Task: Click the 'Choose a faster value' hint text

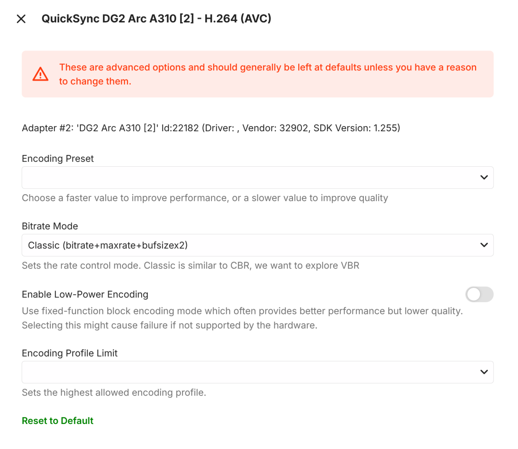Action: 205,198
